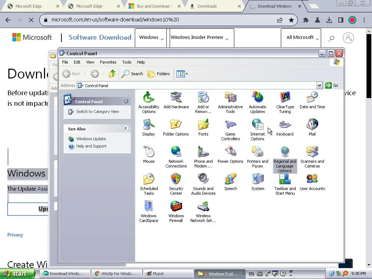Expand the Address bar dropdown arrow
372x279 pixels.
[319, 85]
